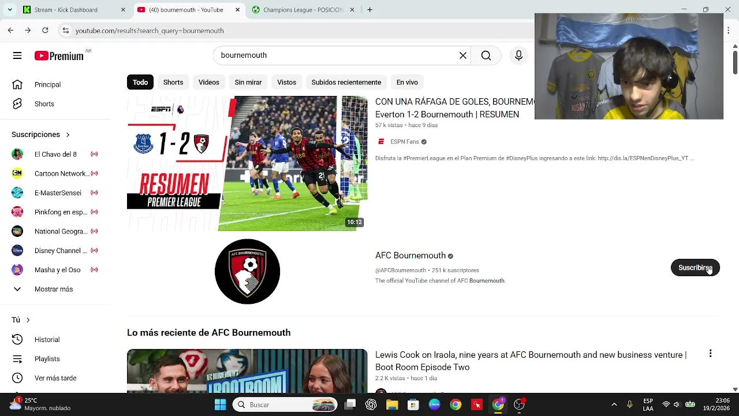Select the Videos filter chip
739x416 pixels.
(209, 82)
